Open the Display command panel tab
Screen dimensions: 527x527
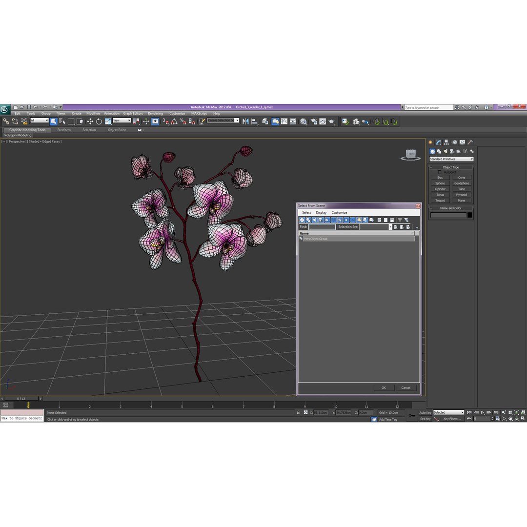tap(463, 142)
